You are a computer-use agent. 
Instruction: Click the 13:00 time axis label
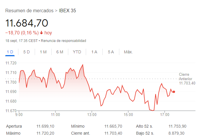[x=92, y=115]
